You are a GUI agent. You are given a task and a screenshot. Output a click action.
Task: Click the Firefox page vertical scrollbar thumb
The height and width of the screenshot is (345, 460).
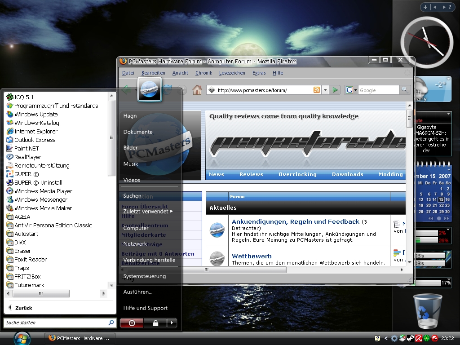click(409, 118)
